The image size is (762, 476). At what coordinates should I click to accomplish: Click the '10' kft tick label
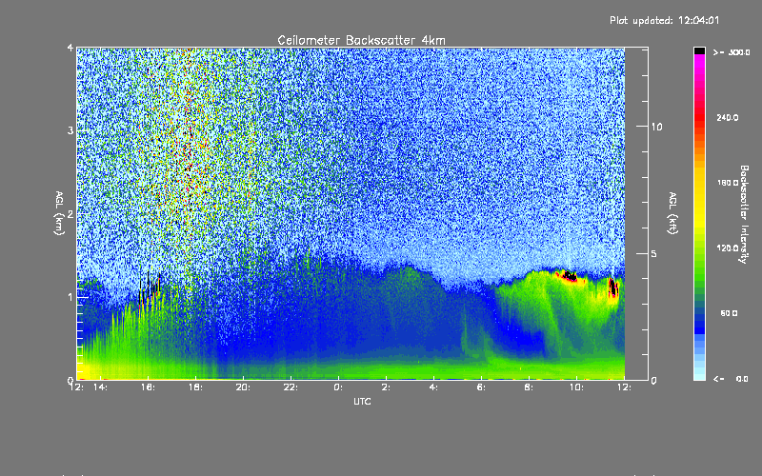[x=656, y=128]
